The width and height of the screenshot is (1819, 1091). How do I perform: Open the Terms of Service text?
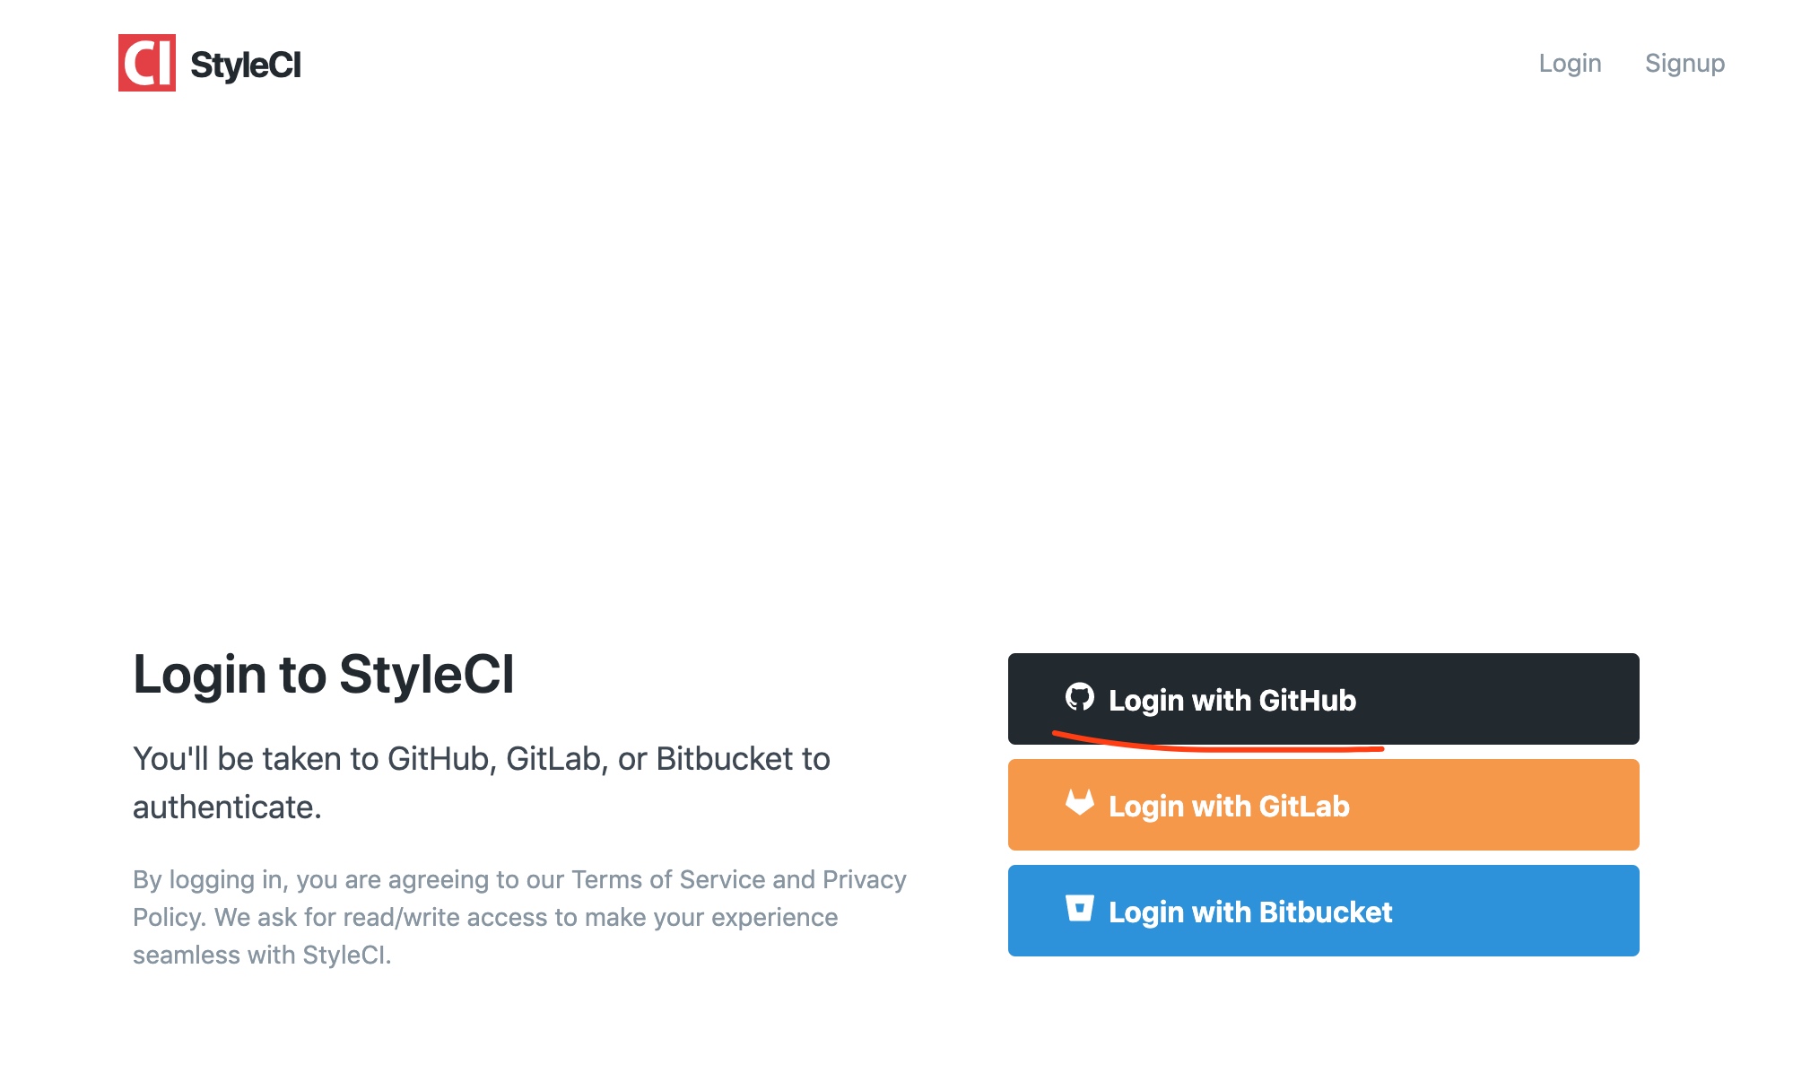point(668,879)
